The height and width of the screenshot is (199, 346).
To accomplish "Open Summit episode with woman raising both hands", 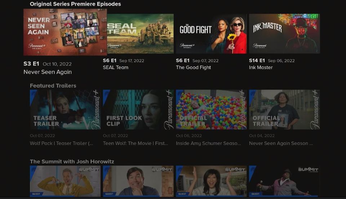I will [211, 181].
